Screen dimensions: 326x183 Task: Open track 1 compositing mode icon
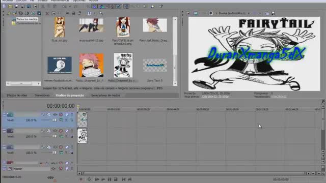point(61,120)
